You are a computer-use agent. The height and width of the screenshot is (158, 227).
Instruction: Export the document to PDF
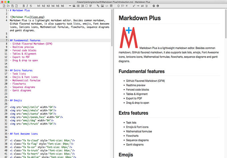coord(17,6)
